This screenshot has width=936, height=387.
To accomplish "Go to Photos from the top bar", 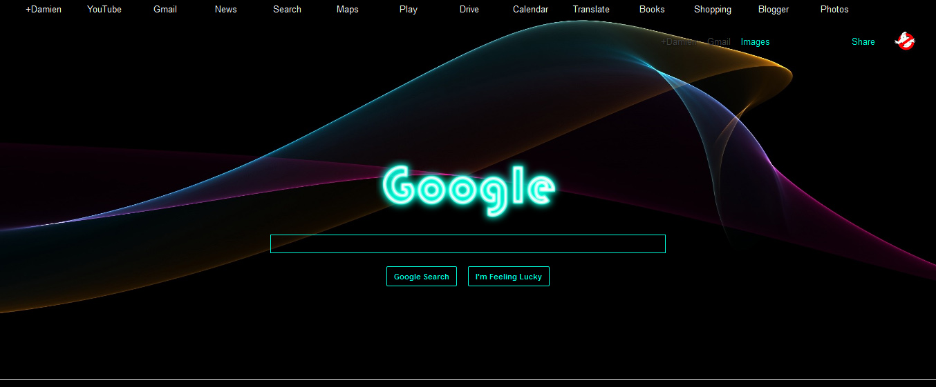I will (x=834, y=10).
